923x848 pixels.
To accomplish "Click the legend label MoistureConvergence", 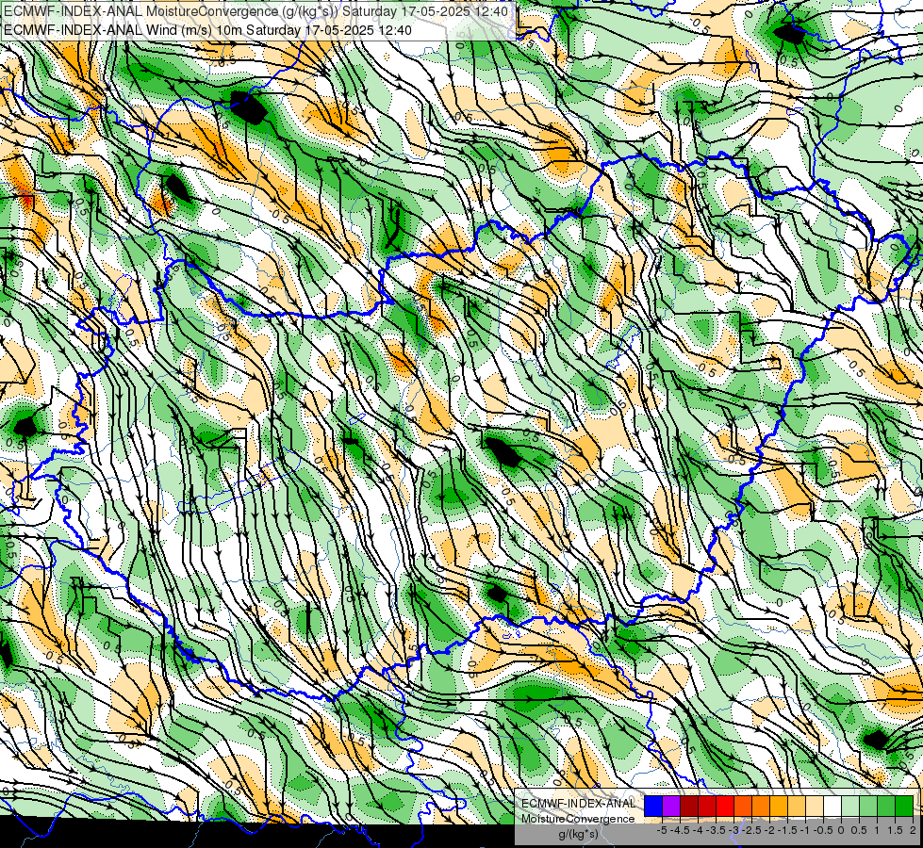I will coord(578,819).
